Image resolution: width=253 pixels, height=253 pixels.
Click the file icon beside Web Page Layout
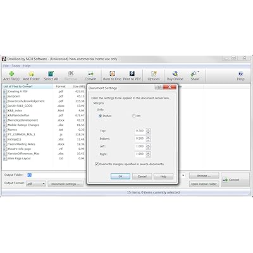click(x=5, y=159)
